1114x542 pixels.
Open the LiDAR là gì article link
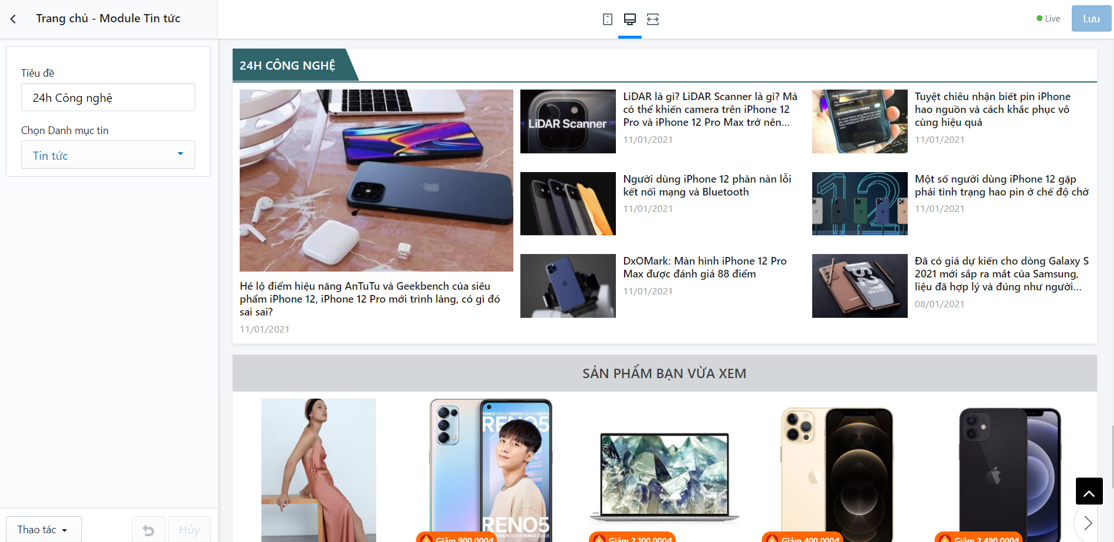710,109
